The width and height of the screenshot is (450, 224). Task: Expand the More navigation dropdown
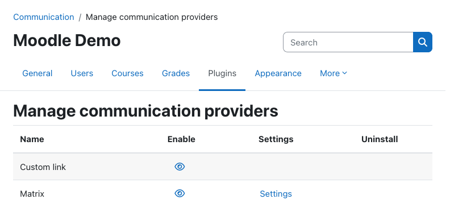click(x=334, y=73)
